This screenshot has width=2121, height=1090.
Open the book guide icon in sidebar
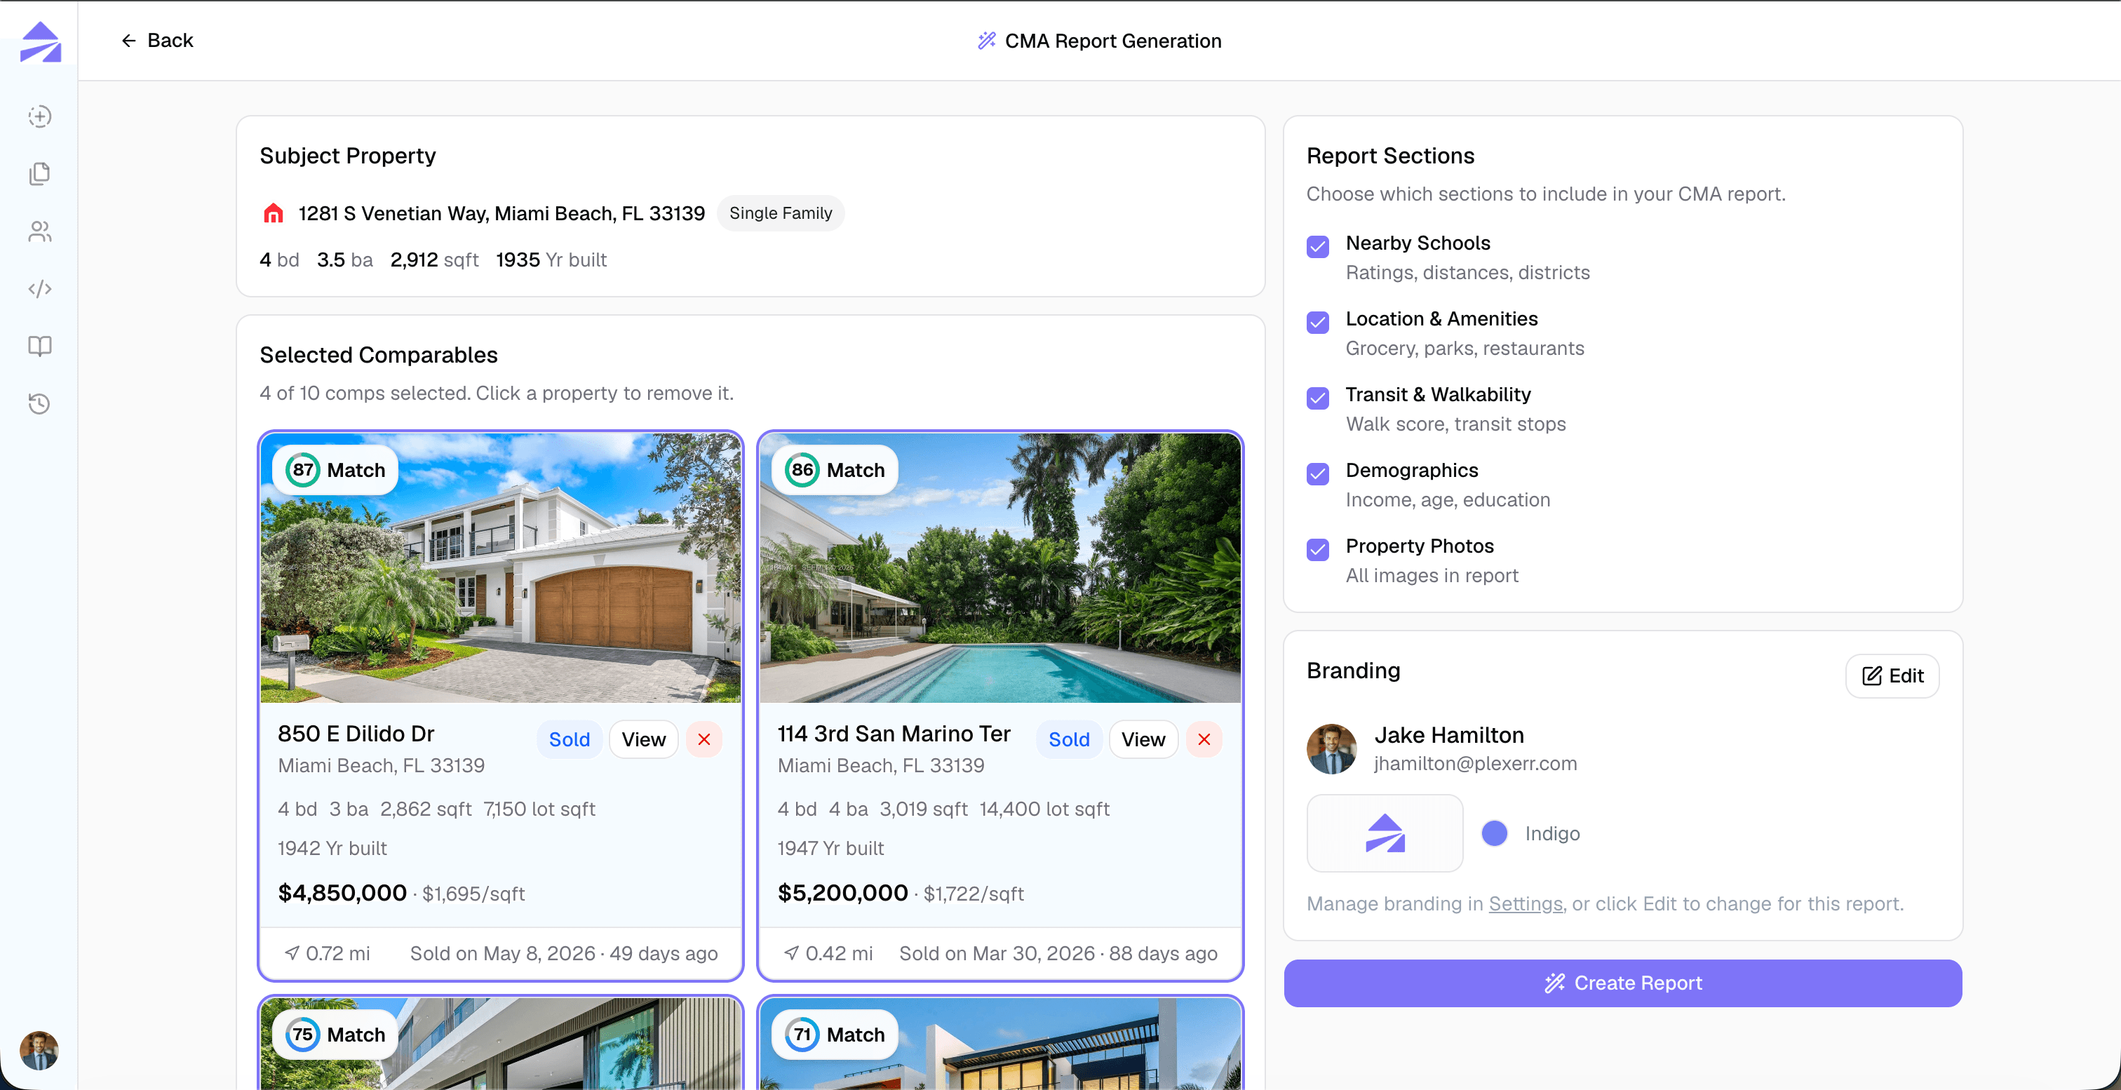click(x=39, y=346)
